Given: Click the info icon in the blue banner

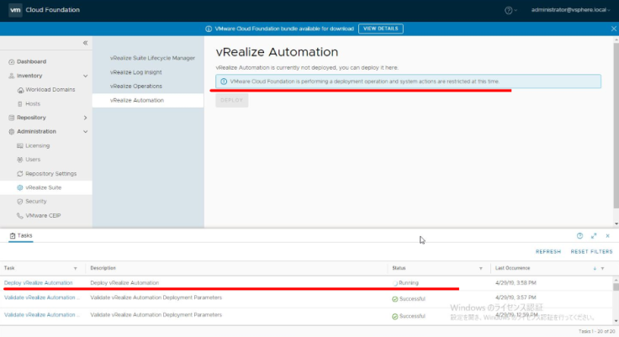Looking at the screenshot, I should (x=209, y=29).
